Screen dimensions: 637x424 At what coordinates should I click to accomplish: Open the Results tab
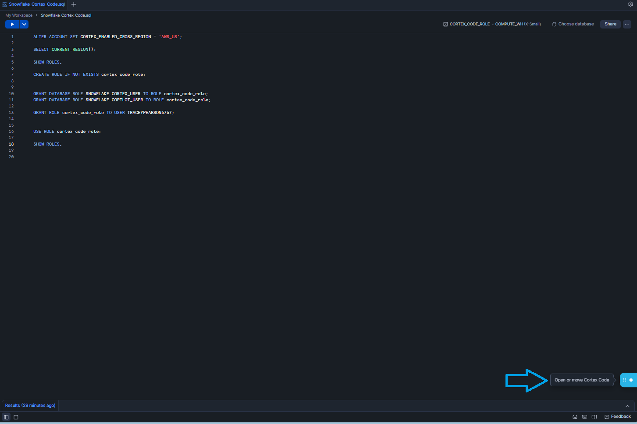30,406
